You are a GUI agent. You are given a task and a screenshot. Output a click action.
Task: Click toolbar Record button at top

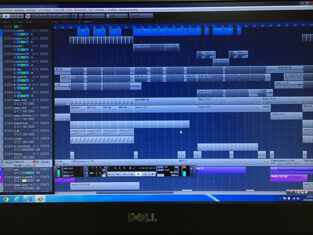point(20,16)
